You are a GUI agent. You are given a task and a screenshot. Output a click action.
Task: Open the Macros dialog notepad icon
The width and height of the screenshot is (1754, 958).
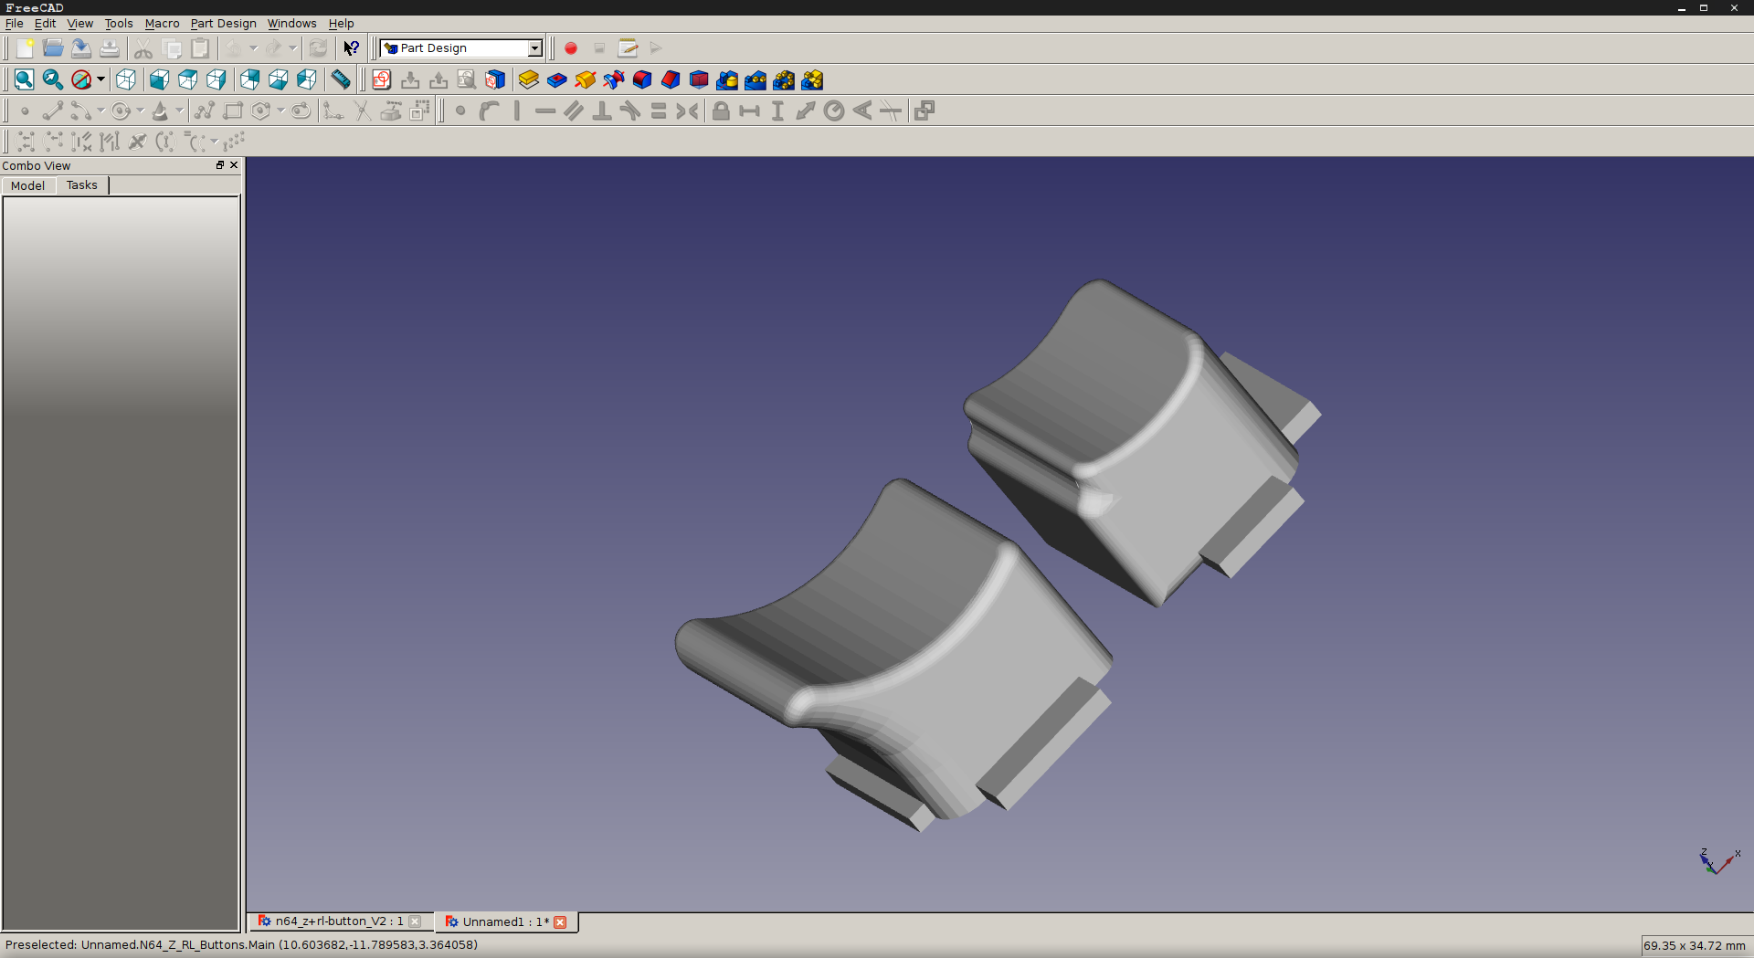[x=628, y=48]
